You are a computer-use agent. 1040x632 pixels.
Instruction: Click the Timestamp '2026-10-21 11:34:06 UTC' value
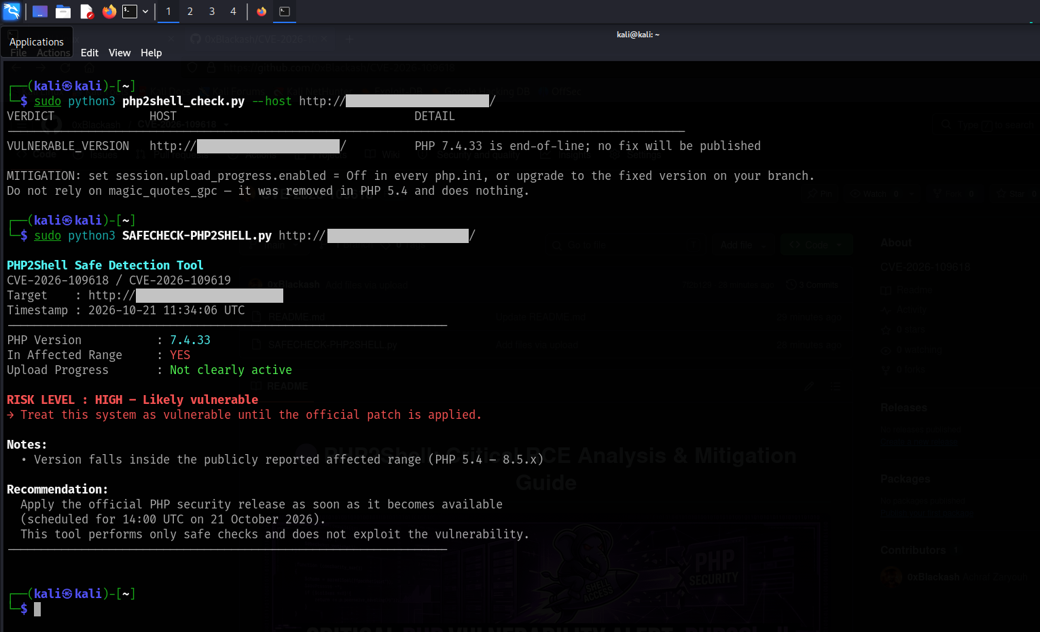tap(166, 310)
